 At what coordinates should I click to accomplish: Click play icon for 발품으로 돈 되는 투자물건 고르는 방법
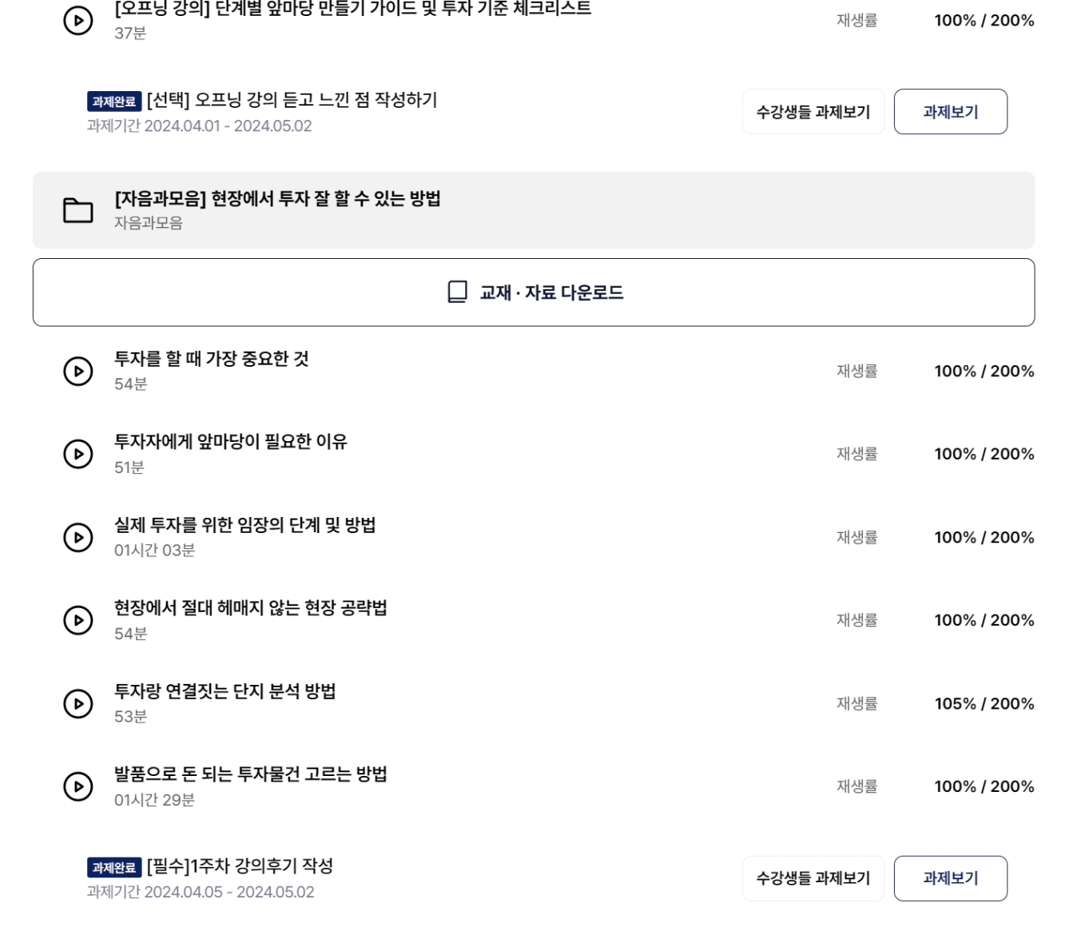click(78, 786)
